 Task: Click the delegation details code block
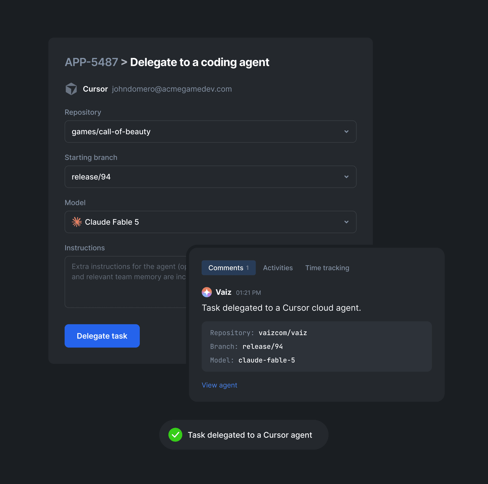[x=317, y=346]
